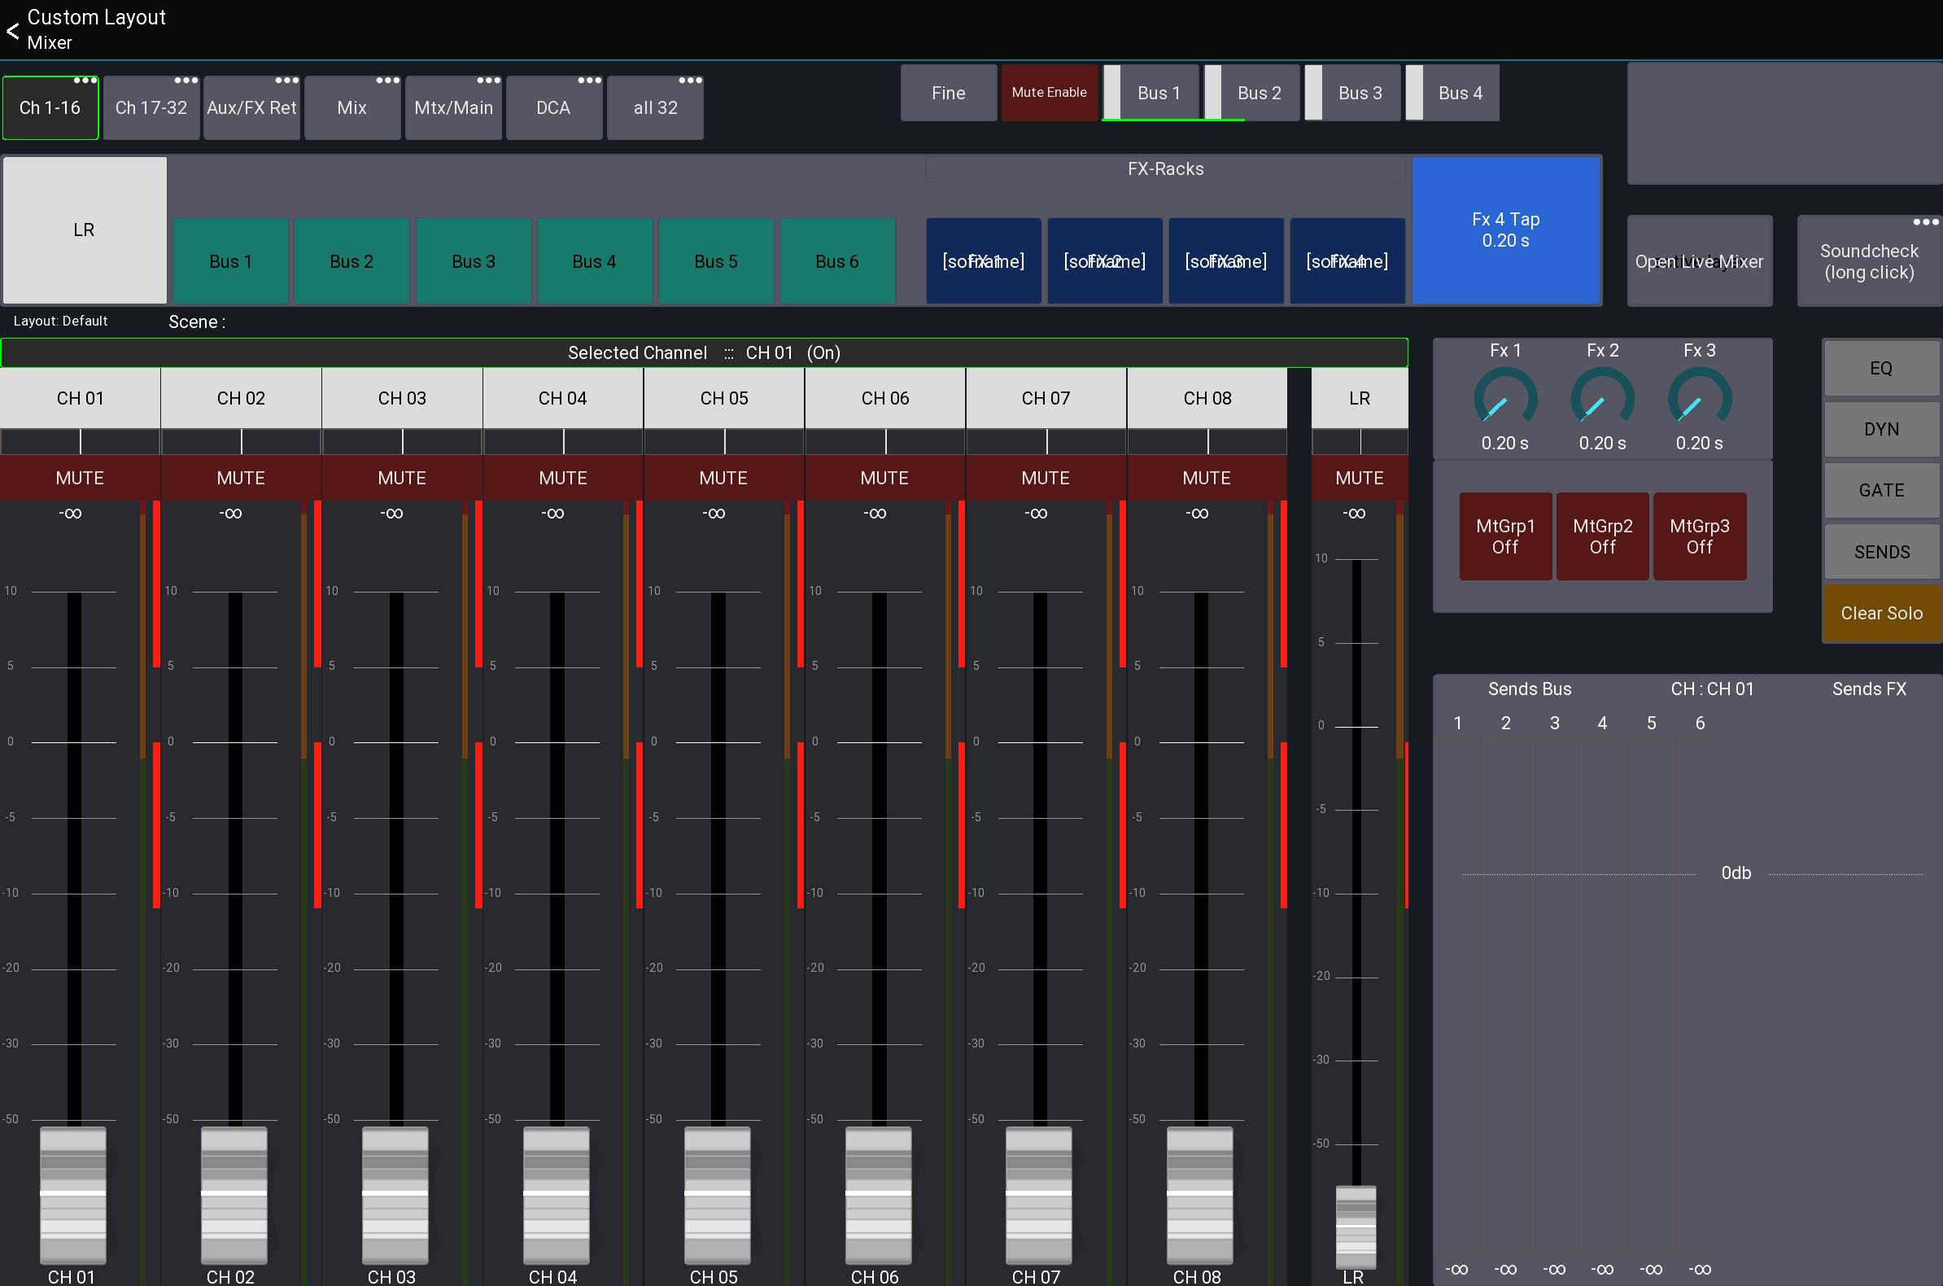Click the back arrow to leave Custom Layout
The height and width of the screenshot is (1286, 1943).
pos(12,31)
